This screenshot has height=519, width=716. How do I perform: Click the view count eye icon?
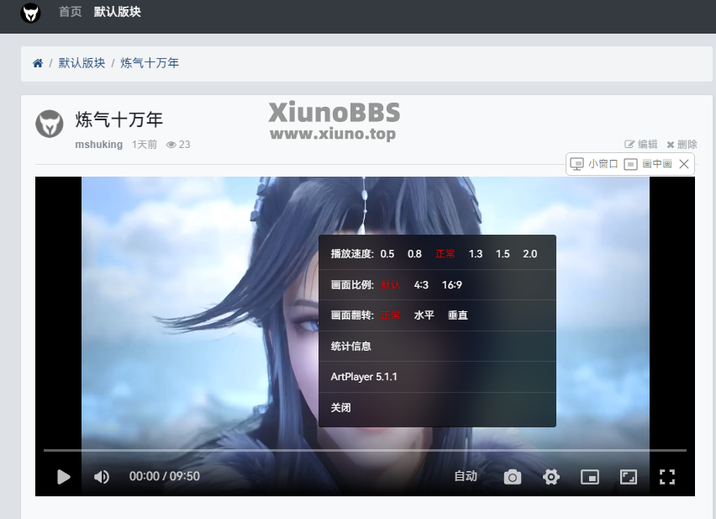coord(171,145)
